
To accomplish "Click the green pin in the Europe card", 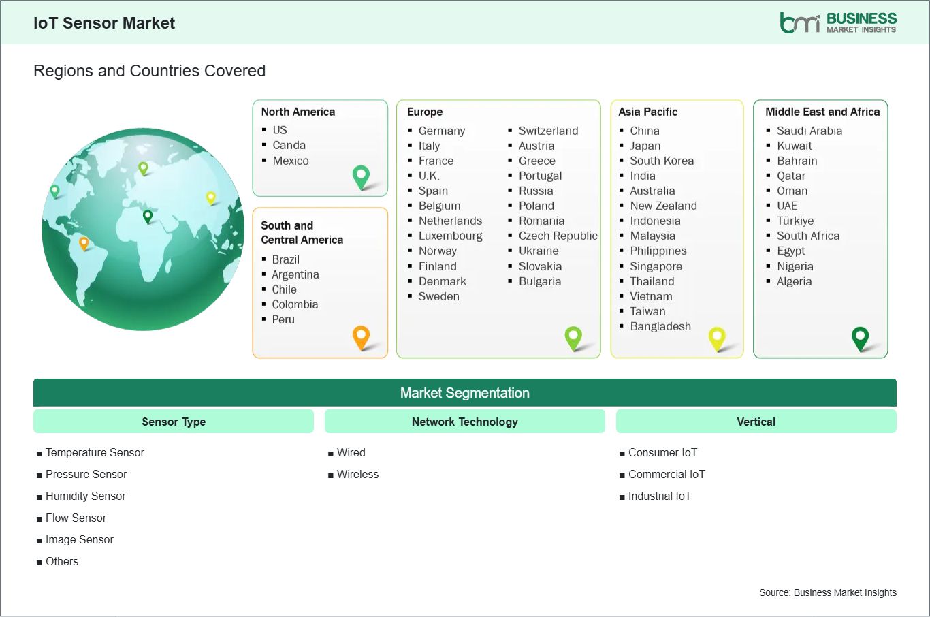I will [573, 338].
